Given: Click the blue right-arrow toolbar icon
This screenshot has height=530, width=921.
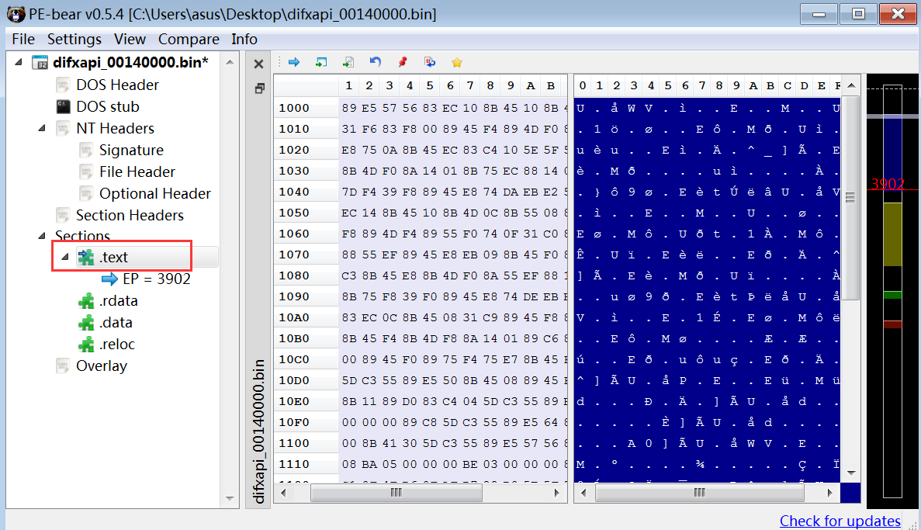Looking at the screenshot, I should click(294, 62).
